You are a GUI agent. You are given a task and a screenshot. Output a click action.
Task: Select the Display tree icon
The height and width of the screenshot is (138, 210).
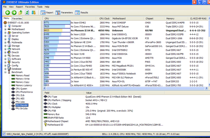(9, 39)
